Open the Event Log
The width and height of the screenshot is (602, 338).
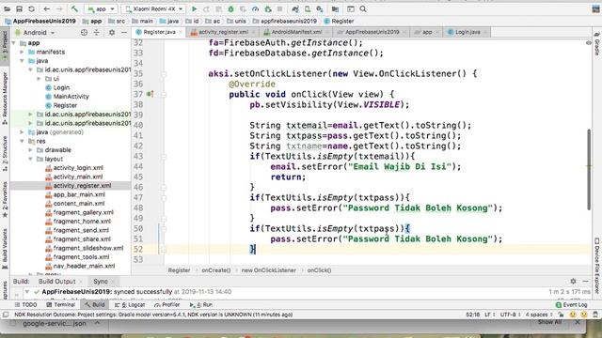point(571,304)
